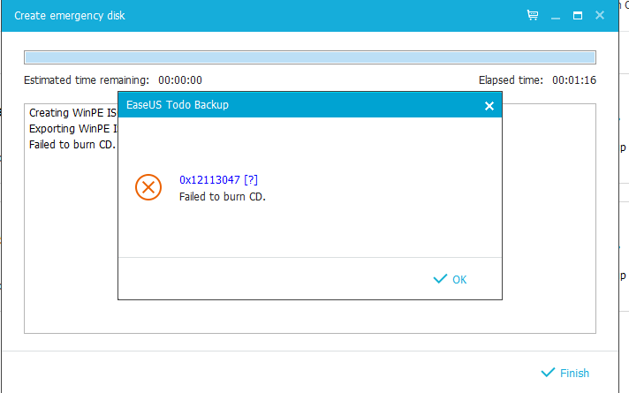Viewport: 629px width, 393px height.
Task: Open the error code 0x12113047 link
Action: click(218, 179)
